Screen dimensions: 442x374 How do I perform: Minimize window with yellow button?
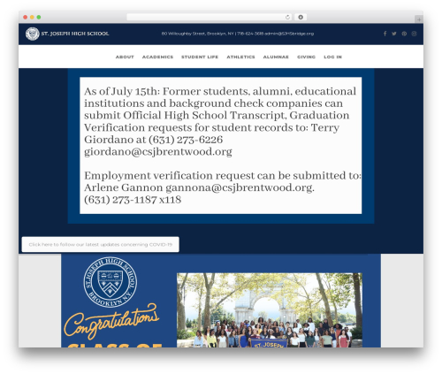32,17
